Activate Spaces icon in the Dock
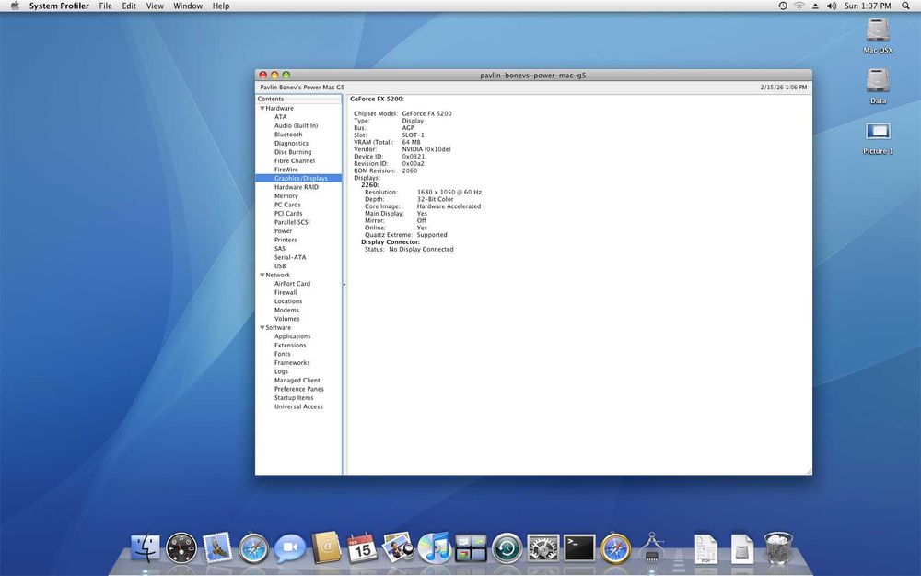The image size is (921, 576). [x=471, y=547]
